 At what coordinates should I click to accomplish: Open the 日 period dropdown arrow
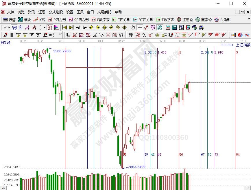pyautogui.click(x=9, y=27)
